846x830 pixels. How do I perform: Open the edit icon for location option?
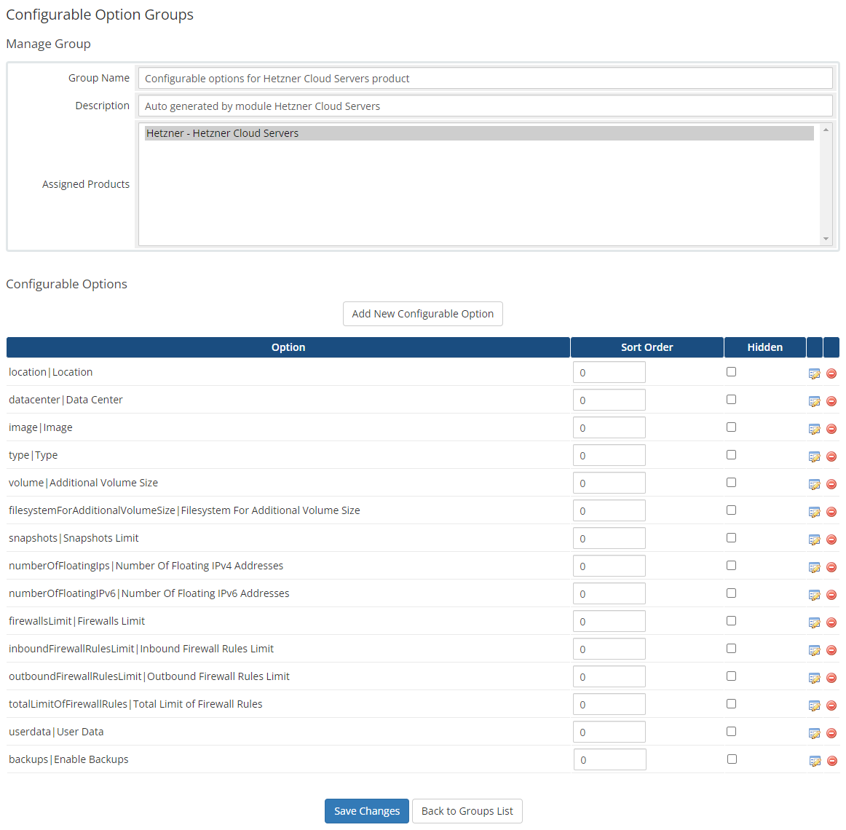815,373
